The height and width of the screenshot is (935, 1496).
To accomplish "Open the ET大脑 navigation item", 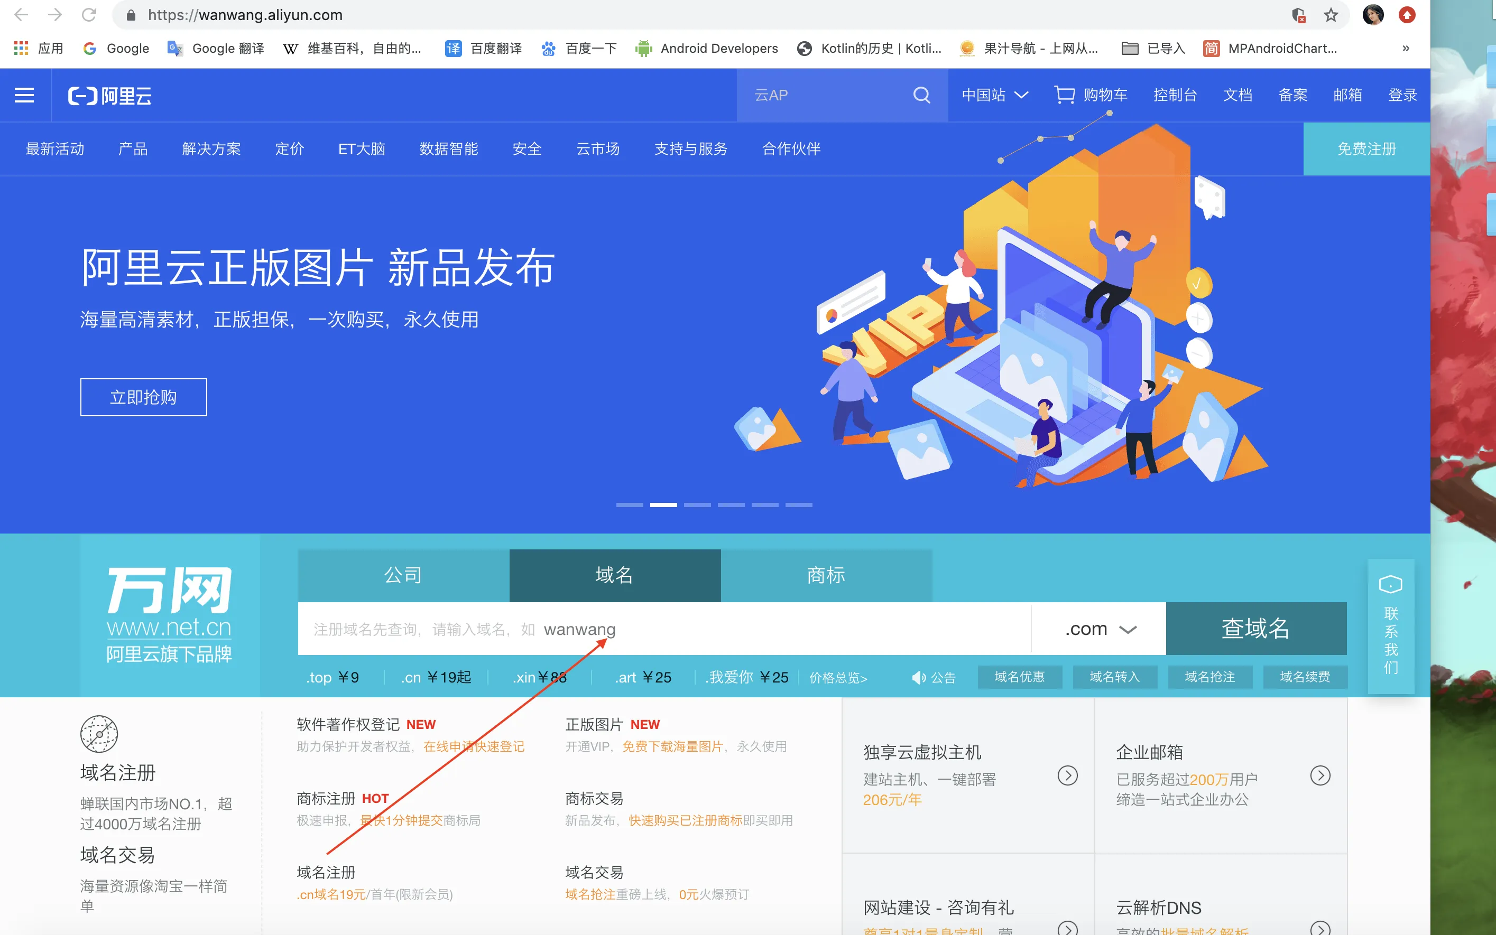I will tap(362, 149).
